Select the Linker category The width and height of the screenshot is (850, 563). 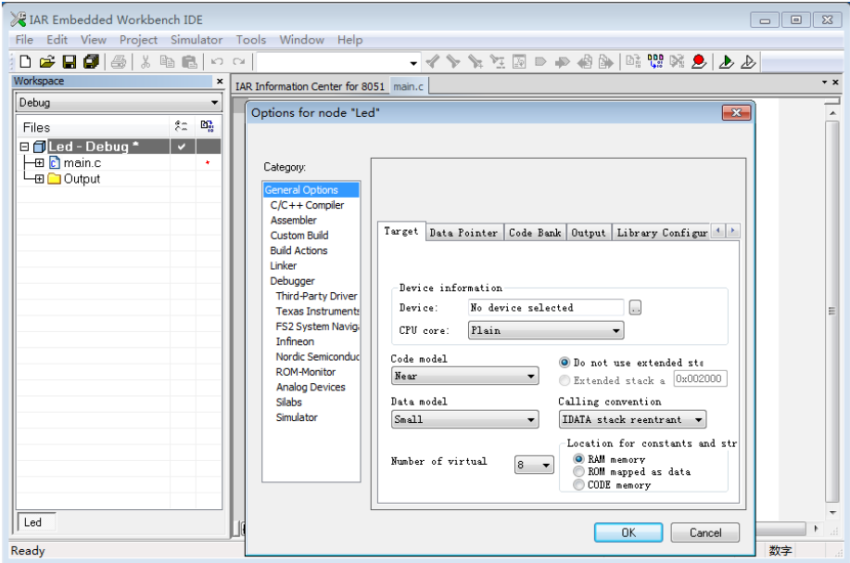(284, 266)
